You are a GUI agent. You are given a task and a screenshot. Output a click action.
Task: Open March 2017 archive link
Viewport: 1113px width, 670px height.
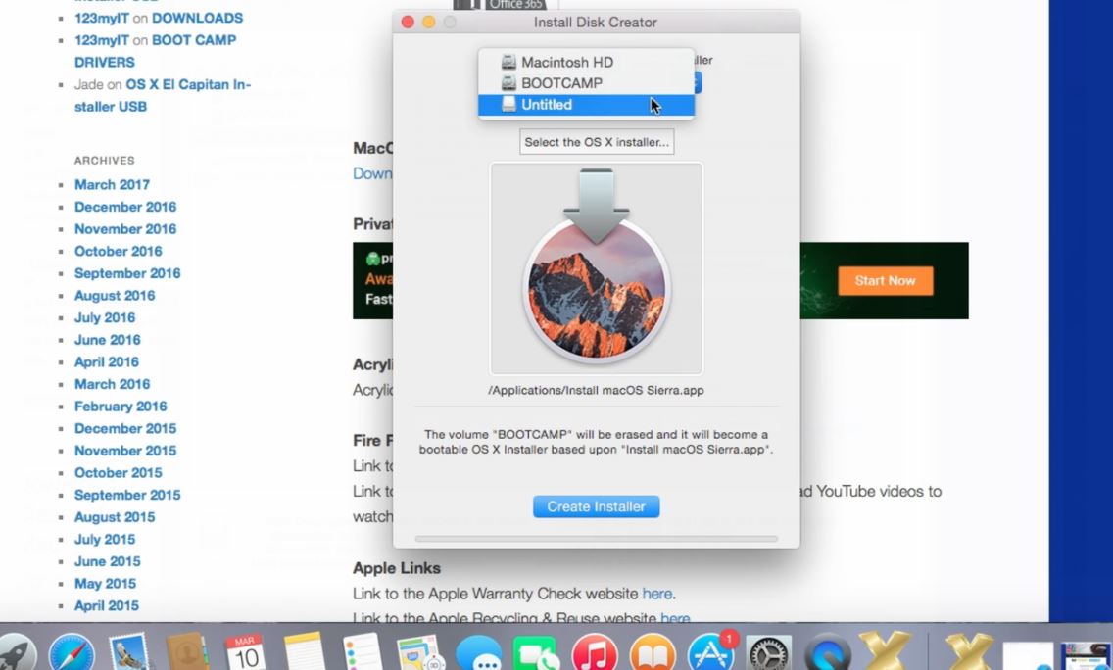pyautogui.click(x=112, y=184)
